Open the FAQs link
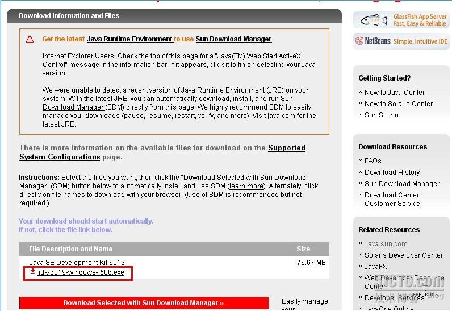This screenshot has height=311, width=452. [x=373, y=161]
